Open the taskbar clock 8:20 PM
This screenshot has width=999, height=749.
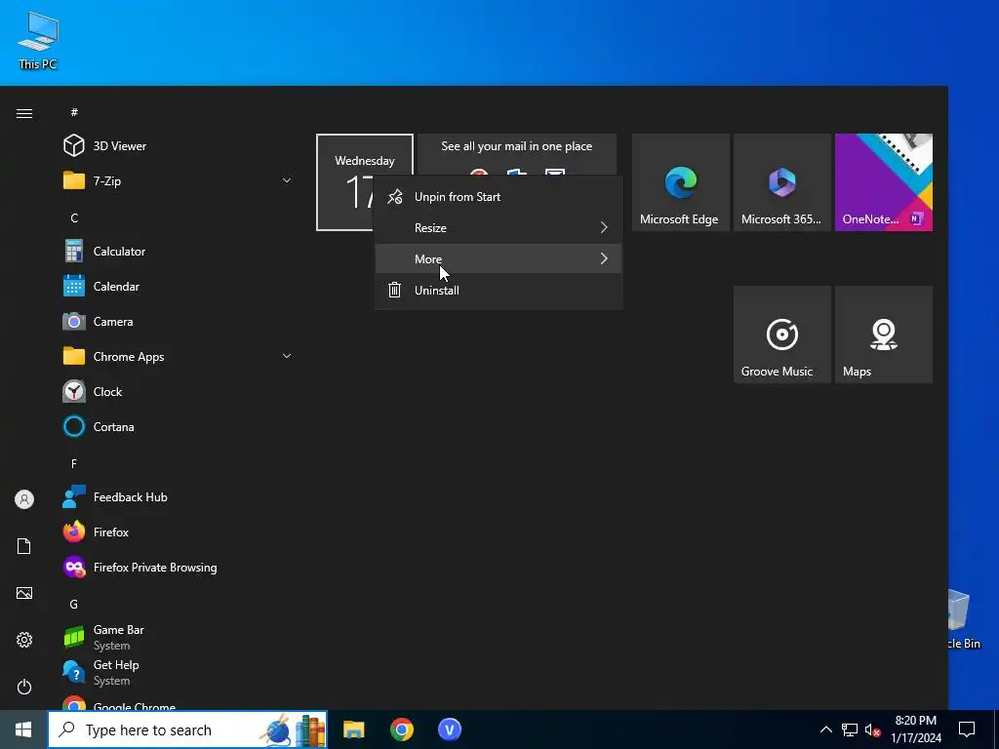pos(915,729)
